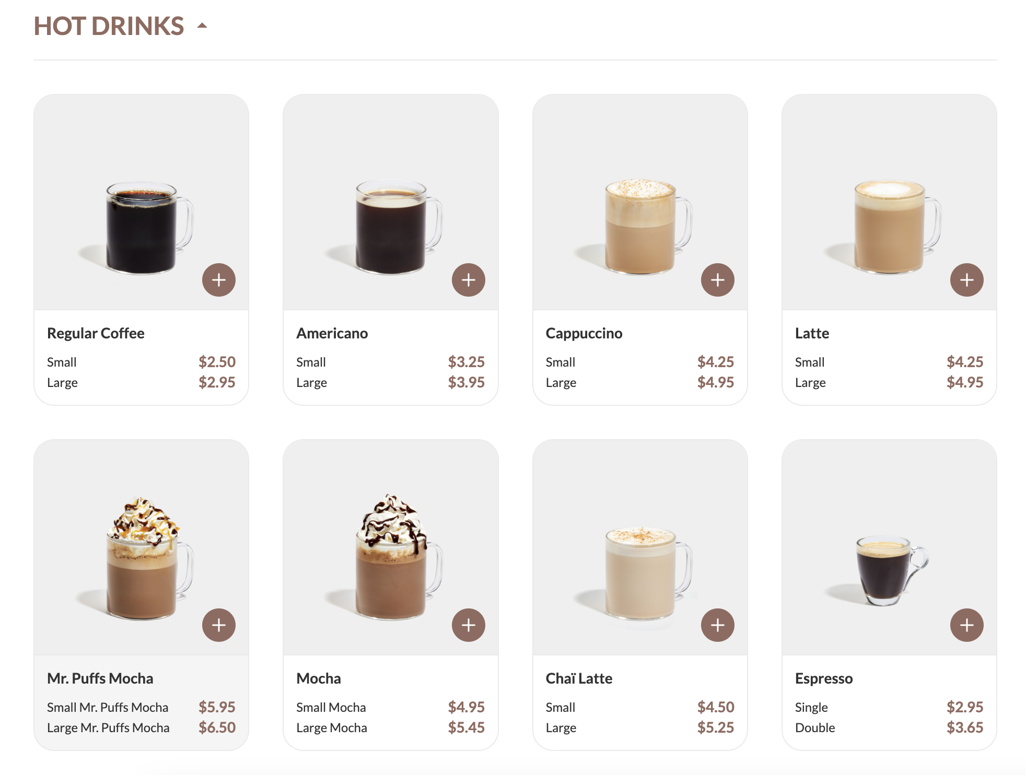Choose Small Latte option

[889, 362]
